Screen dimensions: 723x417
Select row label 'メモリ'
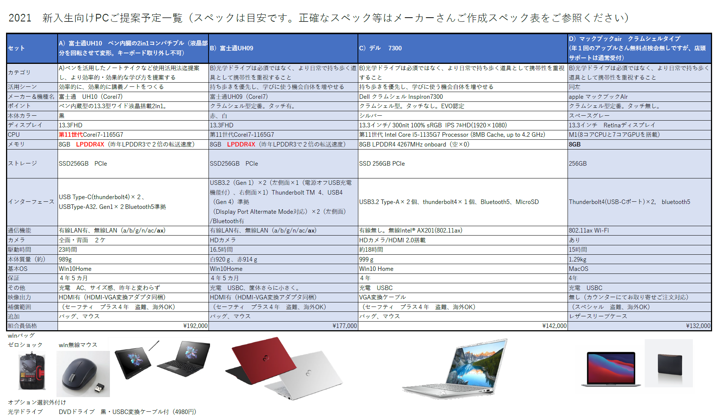[32, 144]
